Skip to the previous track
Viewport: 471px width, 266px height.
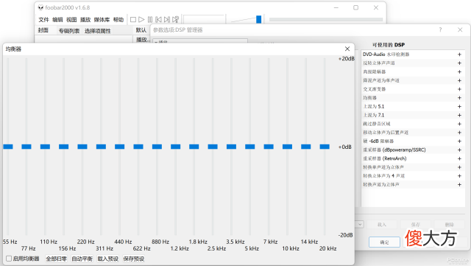coord(159,20)
